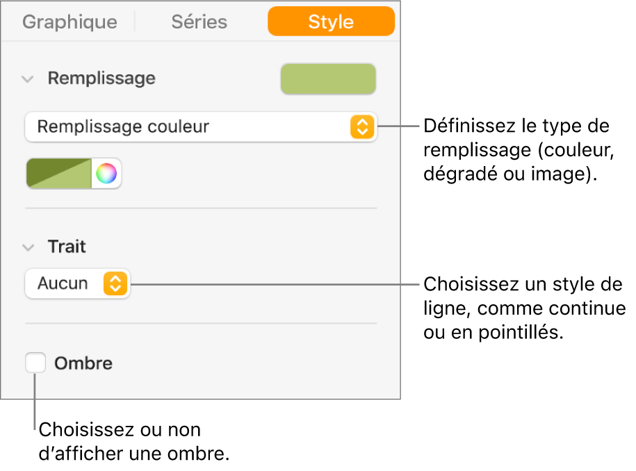Open the Aucun line style dropdown

(76, 283)
